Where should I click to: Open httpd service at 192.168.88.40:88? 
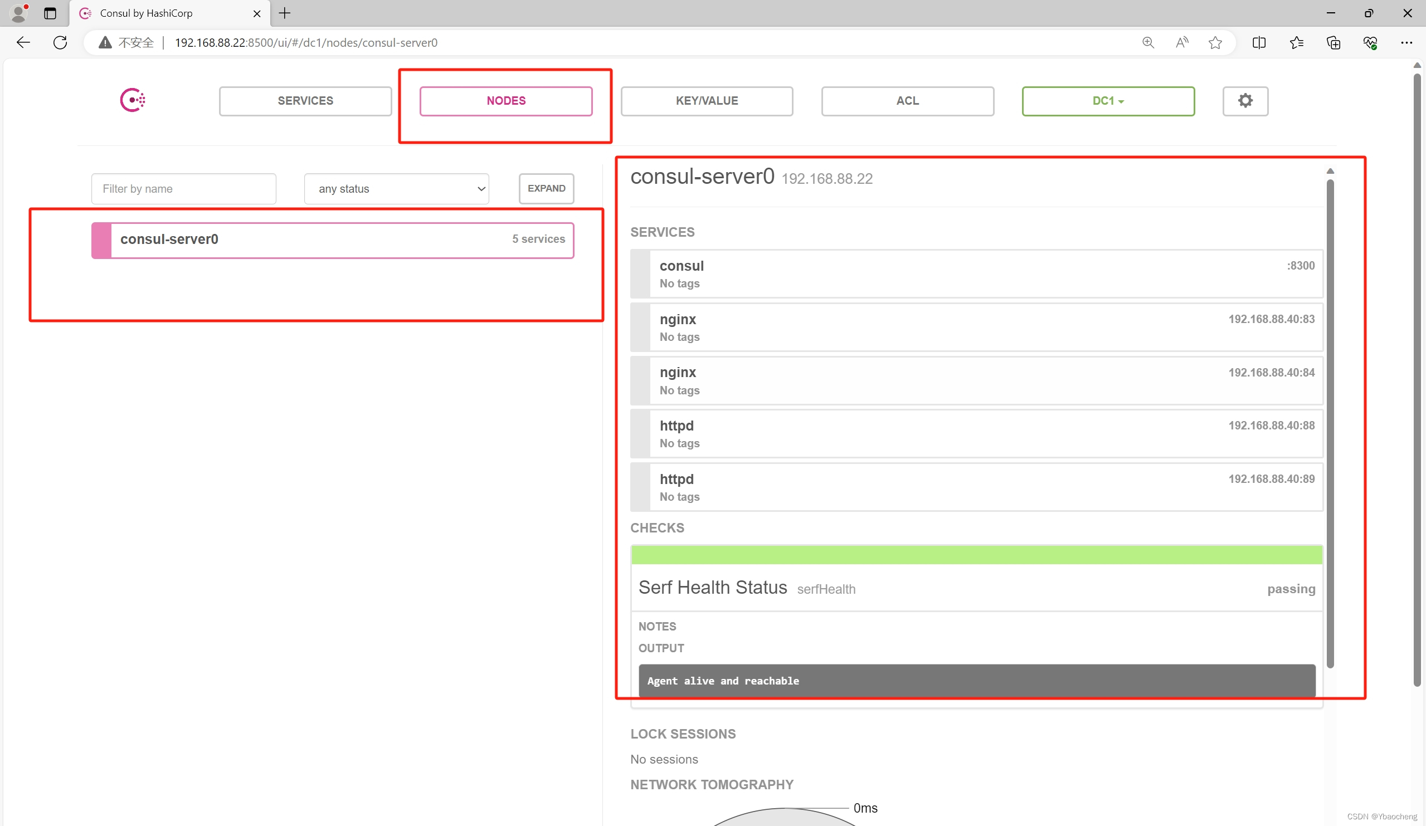coord(976,434)
